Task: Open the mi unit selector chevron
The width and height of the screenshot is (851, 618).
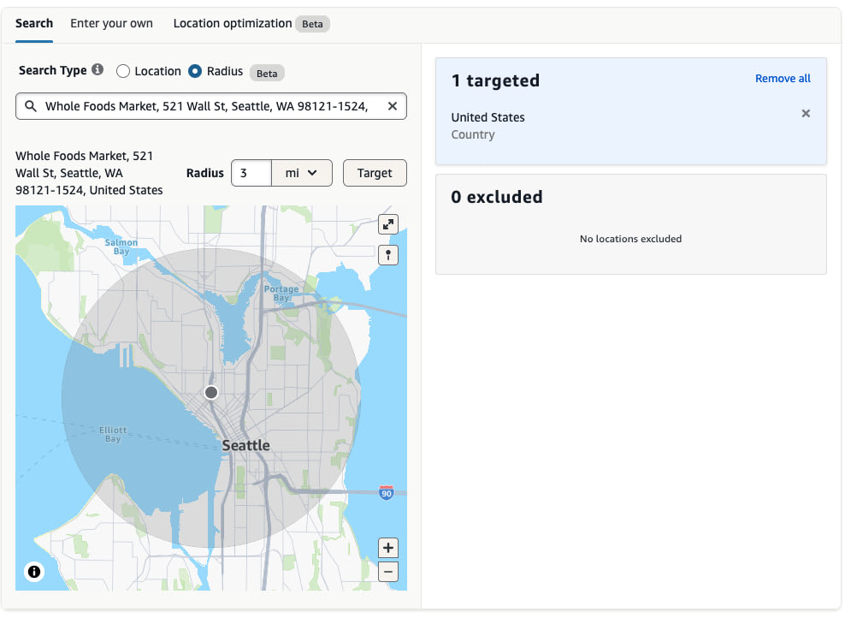Action: [x=311, y=172]
